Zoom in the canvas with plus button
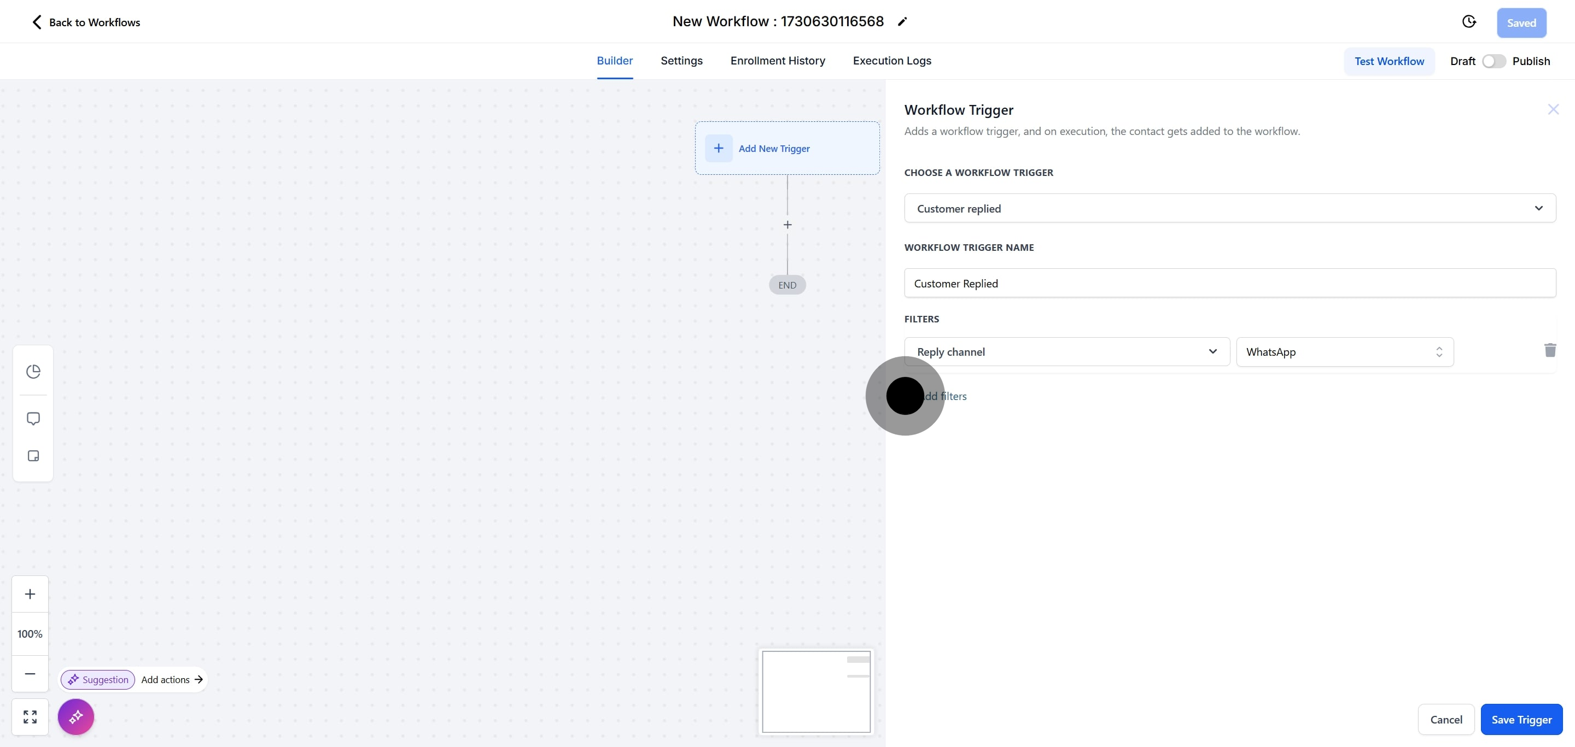The image size is (1575, 747). (30, 593)
